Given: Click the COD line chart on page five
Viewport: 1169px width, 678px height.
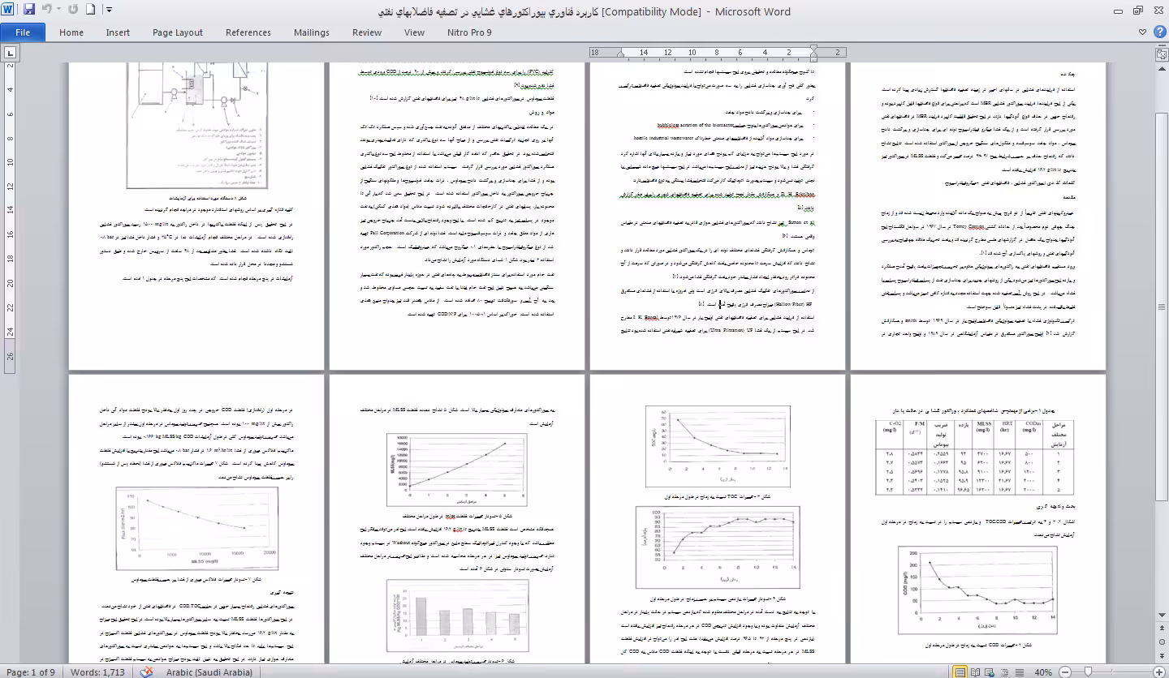Looking at the screenshot, I should 977,590.
